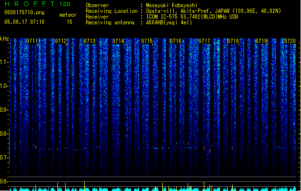Screen dimensions: 301x191
Task: Click the 0.6 kHz axis tick label
Action: point(4,181)
